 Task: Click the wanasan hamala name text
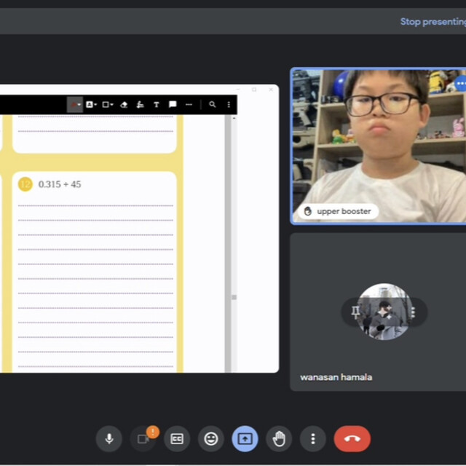(x=336, y=377)
